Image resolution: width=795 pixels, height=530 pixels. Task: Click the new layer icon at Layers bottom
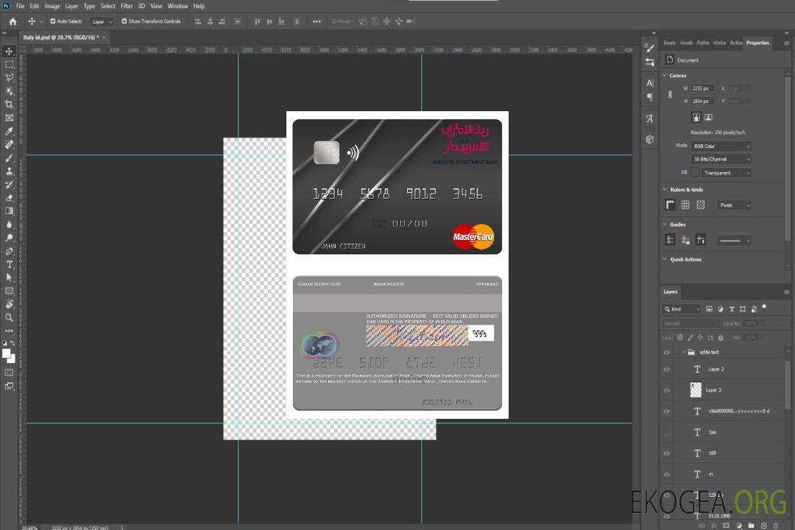click(763, 526)
